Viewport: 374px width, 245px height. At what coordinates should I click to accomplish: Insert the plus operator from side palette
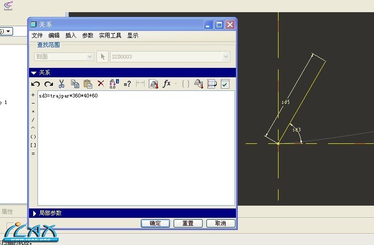coord(33,95)
